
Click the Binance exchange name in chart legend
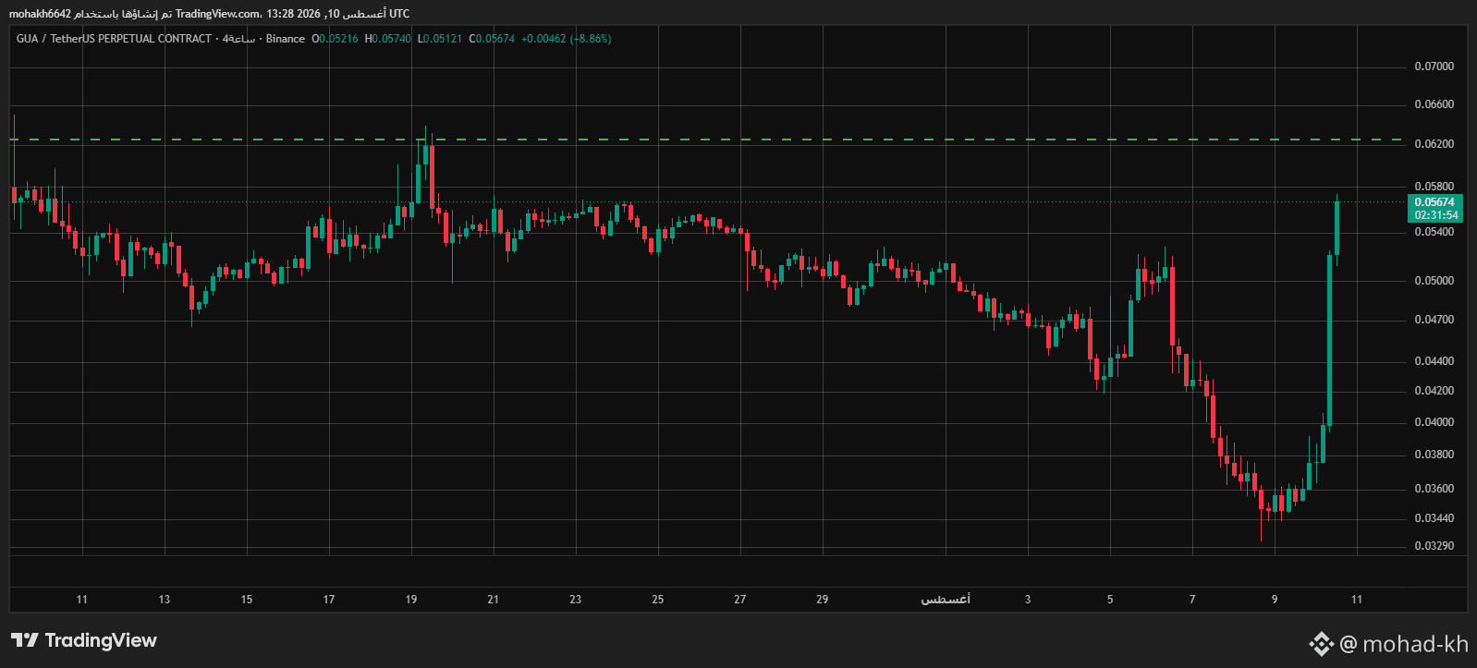285,39
